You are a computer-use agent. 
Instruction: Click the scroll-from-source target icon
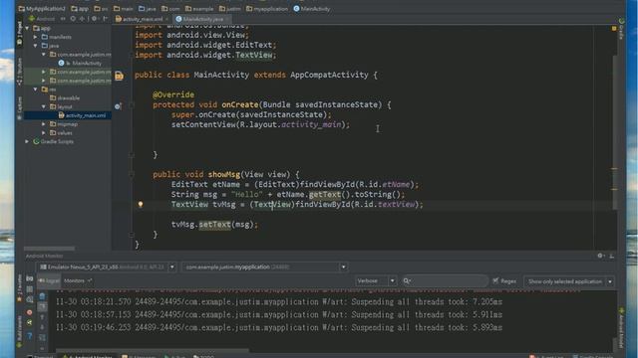tap(73, 19)
